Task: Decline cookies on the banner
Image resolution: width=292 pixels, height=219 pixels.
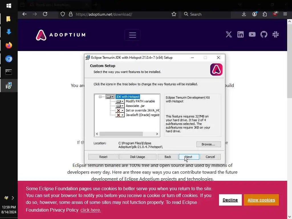Action: (x=230, y=200)
